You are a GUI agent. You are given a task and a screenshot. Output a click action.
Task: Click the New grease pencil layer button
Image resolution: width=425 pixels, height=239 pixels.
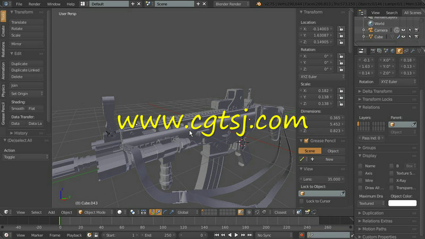click(x=329, y=159)
